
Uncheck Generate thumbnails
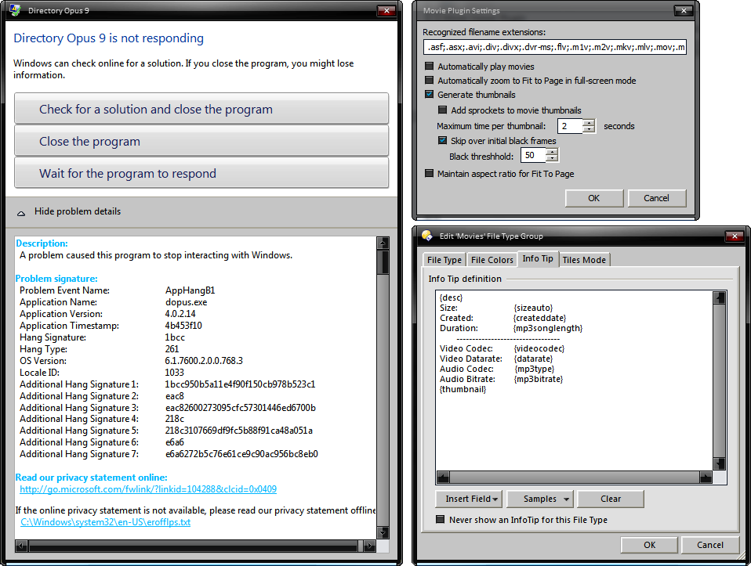pyautogui.click(x=429, y=94)
